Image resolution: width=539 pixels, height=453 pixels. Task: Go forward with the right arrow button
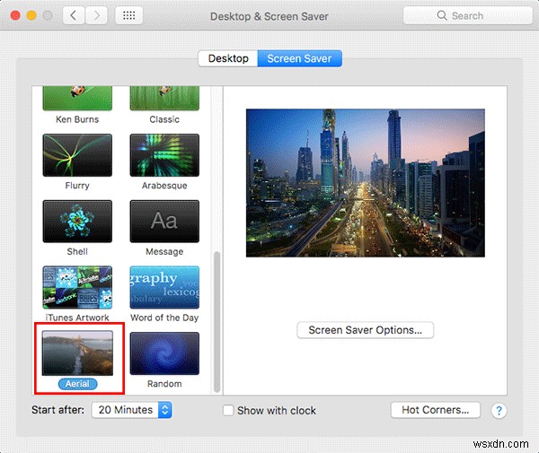96,15
